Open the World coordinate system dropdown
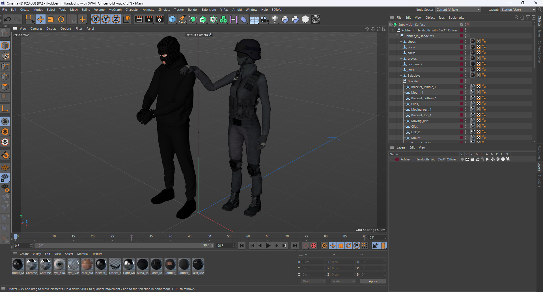 point(314,281)
